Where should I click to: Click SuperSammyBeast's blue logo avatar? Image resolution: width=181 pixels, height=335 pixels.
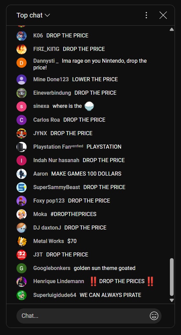point(22,187)
